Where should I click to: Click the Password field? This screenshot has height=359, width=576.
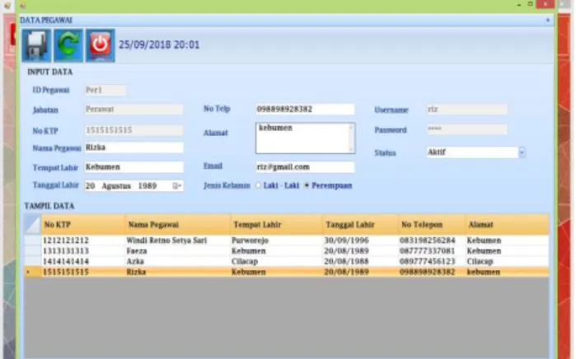(467, 129)
